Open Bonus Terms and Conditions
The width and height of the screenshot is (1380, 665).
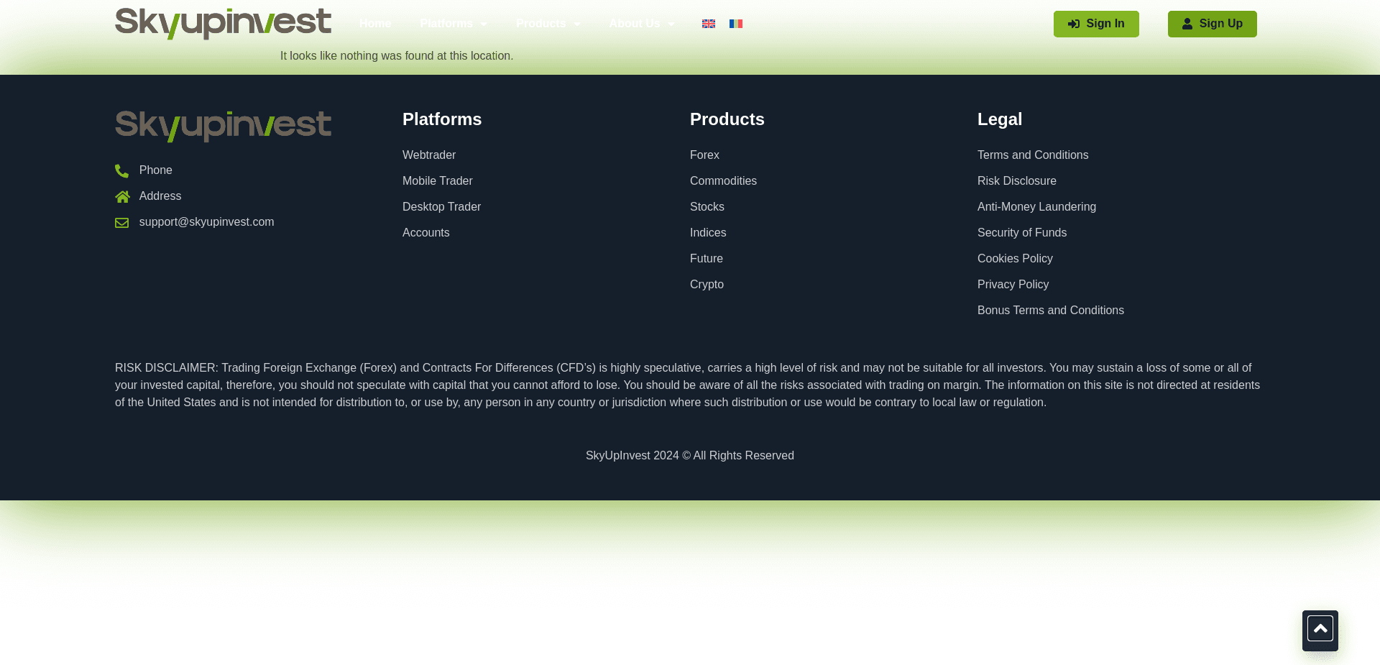coord(1051,311)
